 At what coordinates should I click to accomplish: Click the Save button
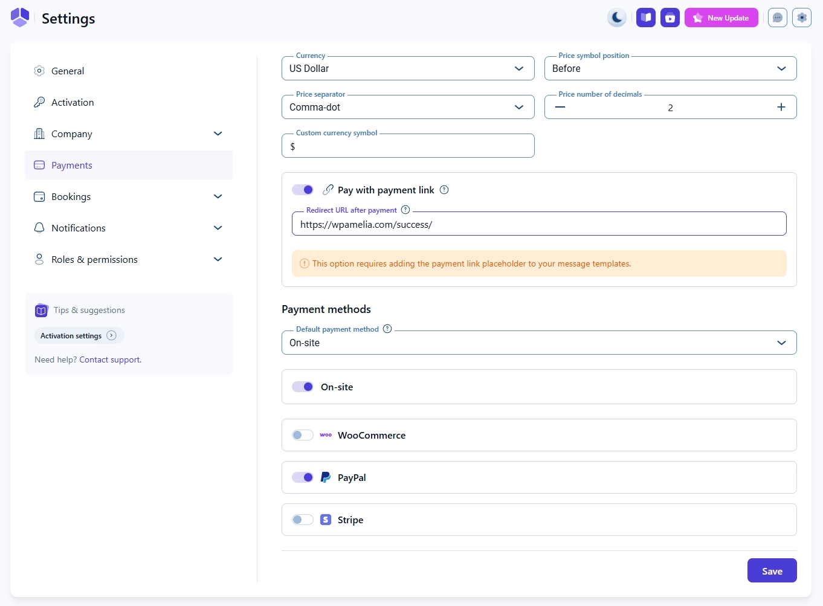[x=772, y=571]
